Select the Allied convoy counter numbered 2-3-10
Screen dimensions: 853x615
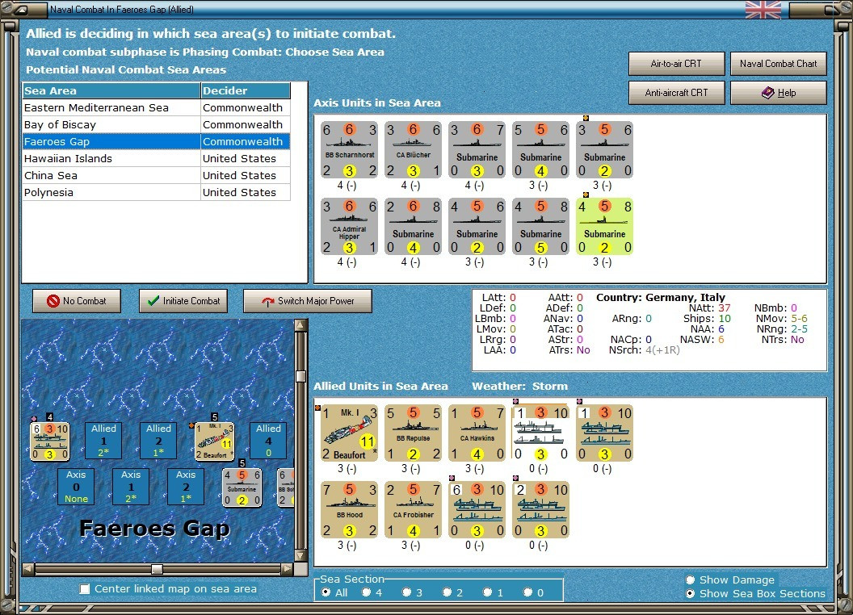pyautogui.click(x=540, y=510)
